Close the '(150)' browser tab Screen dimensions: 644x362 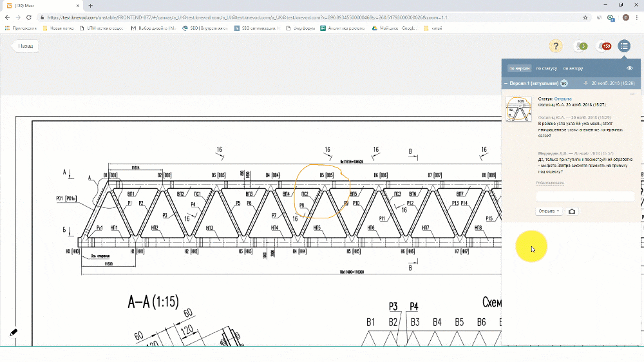[78, 6]
